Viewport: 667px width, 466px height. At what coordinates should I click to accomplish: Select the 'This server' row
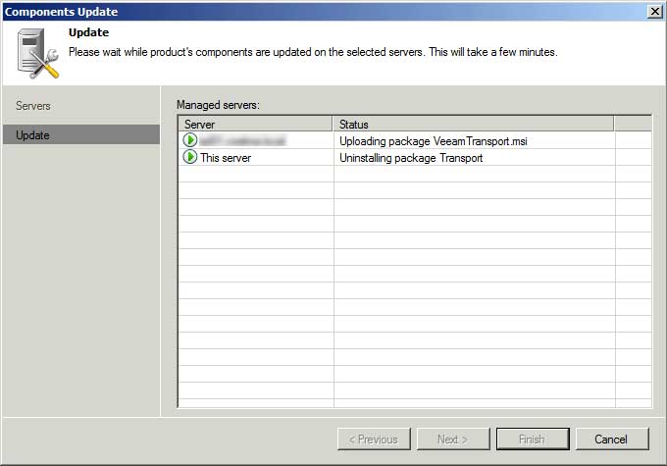415,158
